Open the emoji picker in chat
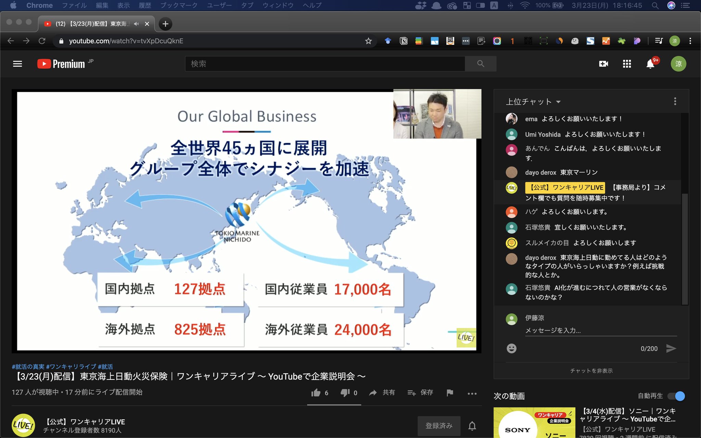 [x=511, y=348]
